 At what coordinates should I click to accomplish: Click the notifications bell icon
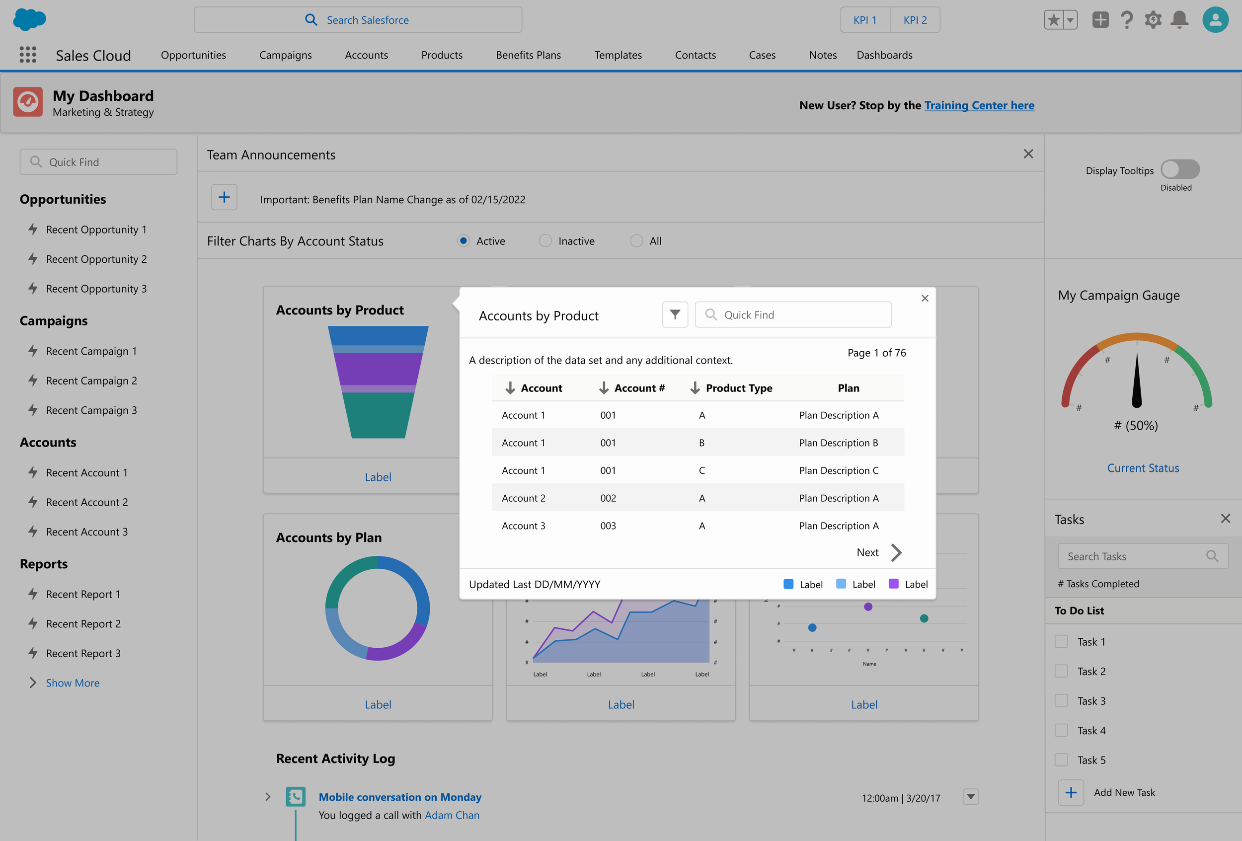(1179, 20)
